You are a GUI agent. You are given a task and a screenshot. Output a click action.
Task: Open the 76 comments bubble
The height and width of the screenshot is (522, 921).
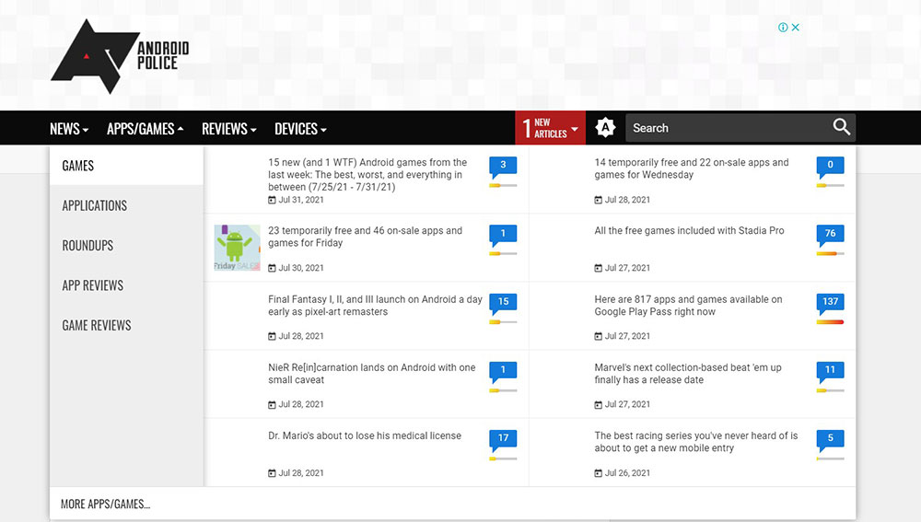click(830, 234)
